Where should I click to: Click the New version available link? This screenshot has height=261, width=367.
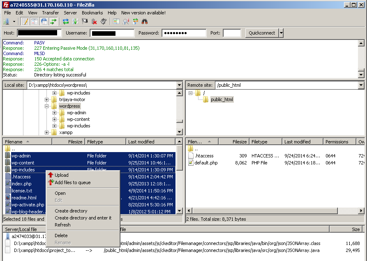143,13
